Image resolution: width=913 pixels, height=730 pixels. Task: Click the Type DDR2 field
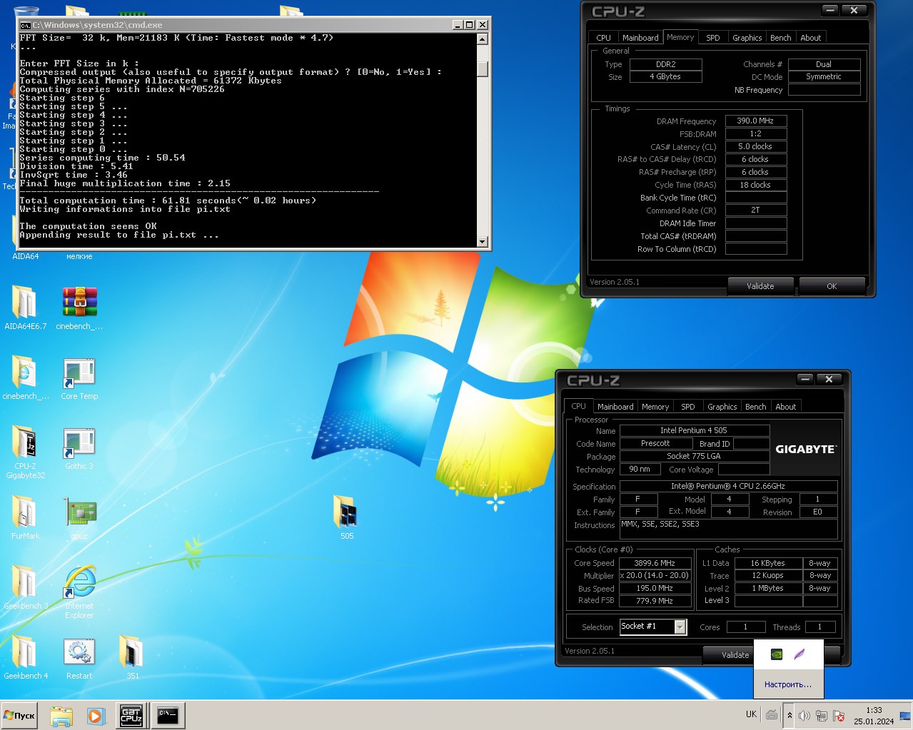click(665, 64)
